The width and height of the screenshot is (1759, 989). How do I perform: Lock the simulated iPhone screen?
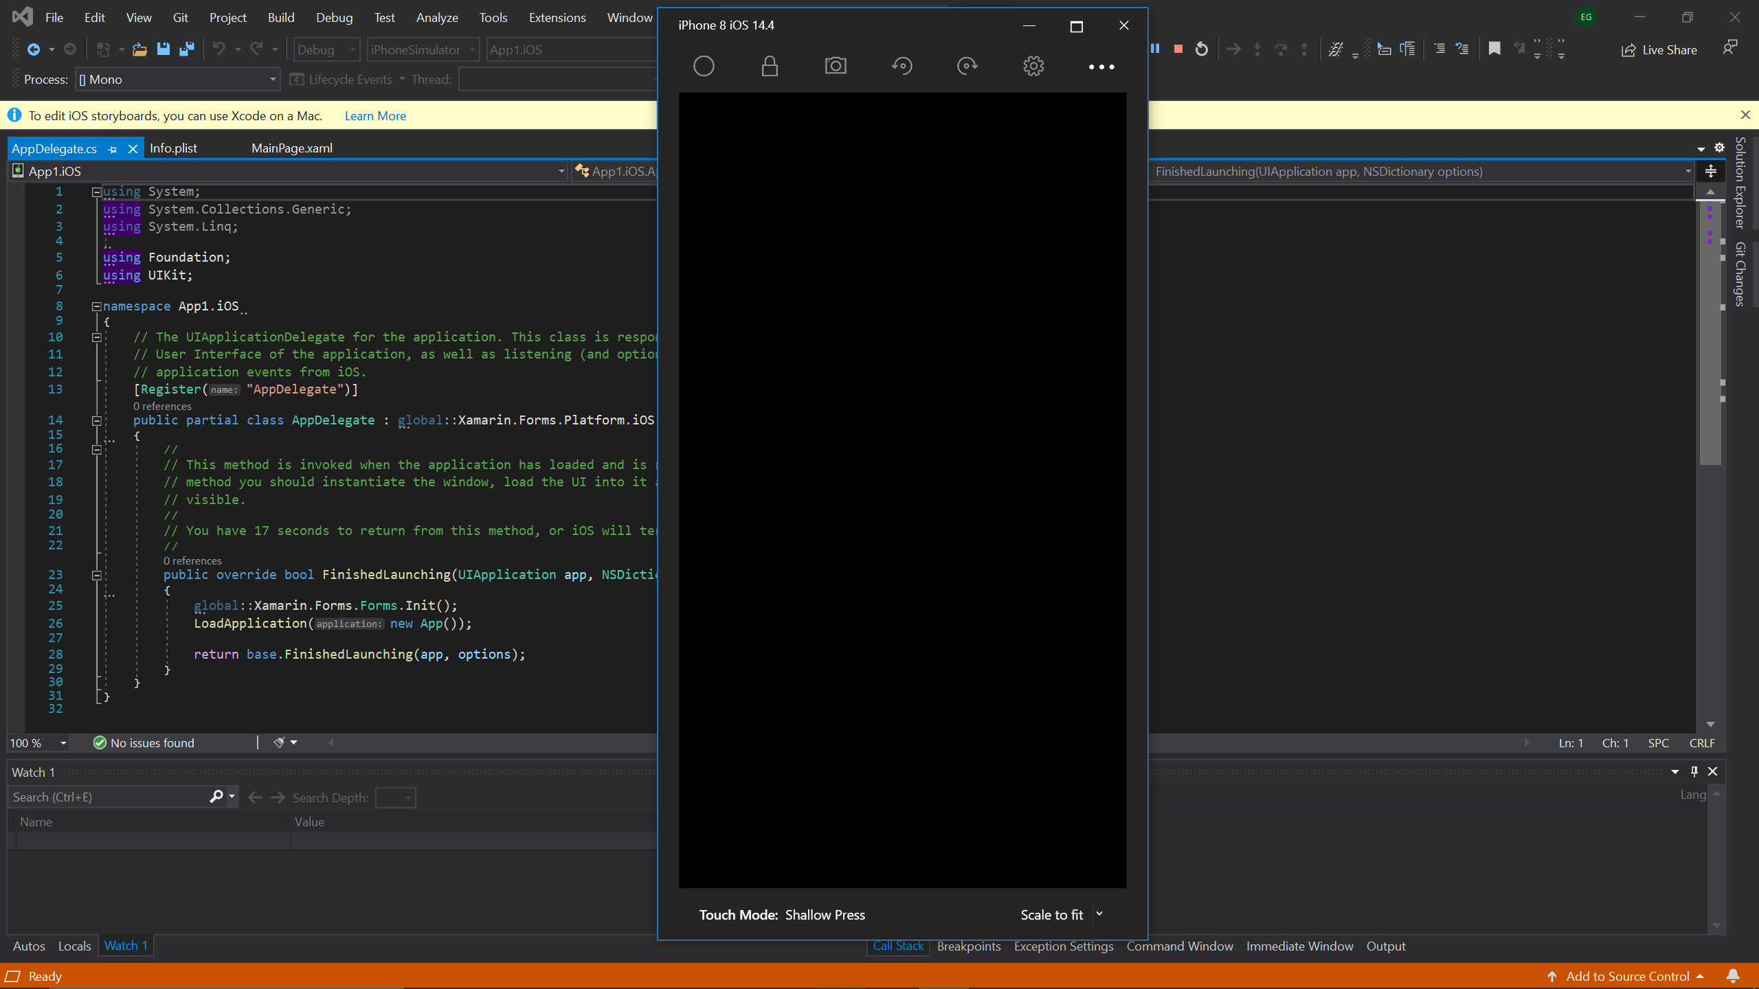click(x=770, y=66)
